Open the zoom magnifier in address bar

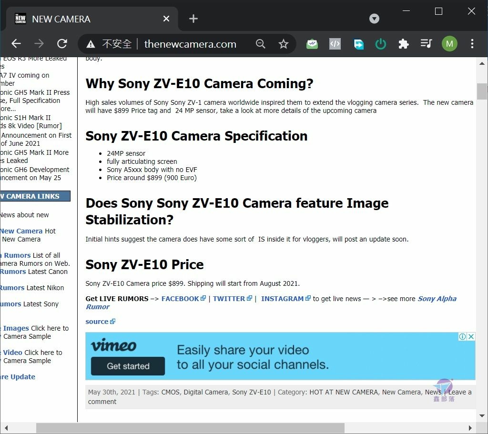261,44
